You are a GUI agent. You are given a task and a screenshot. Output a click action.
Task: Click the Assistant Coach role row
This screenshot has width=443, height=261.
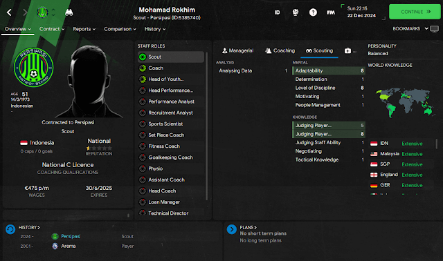171,180
